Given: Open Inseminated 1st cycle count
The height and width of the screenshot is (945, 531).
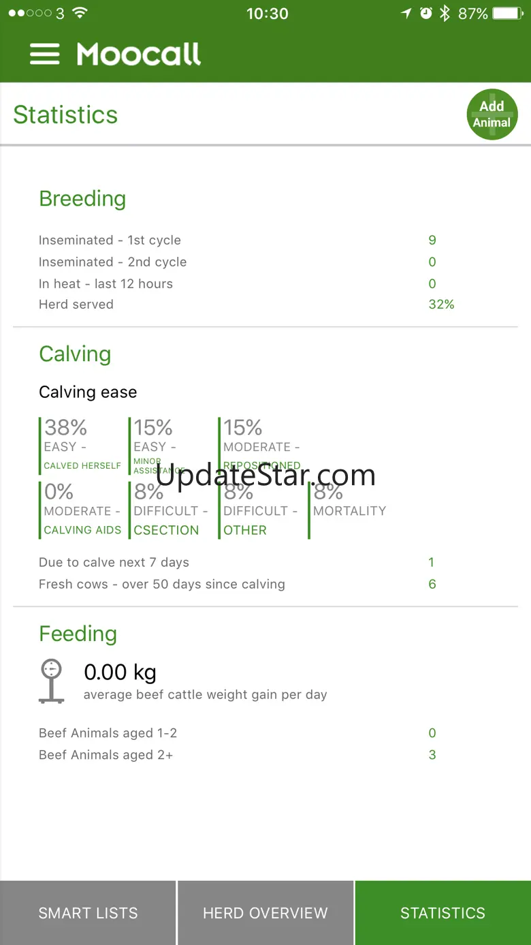Looking at the screenshot, I should click(432, 241).
